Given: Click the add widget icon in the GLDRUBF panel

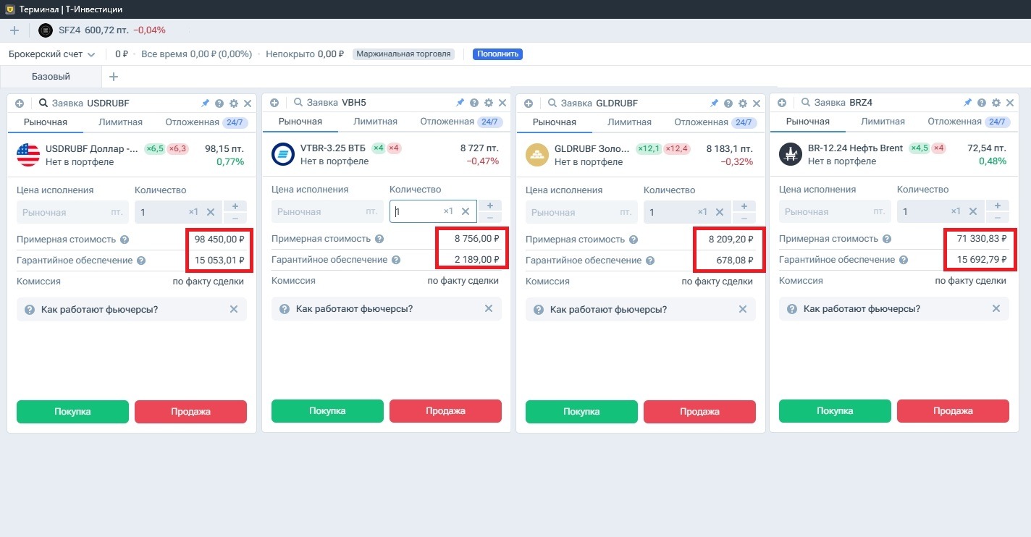Looking at the screenshot, I should coord(529,103).
